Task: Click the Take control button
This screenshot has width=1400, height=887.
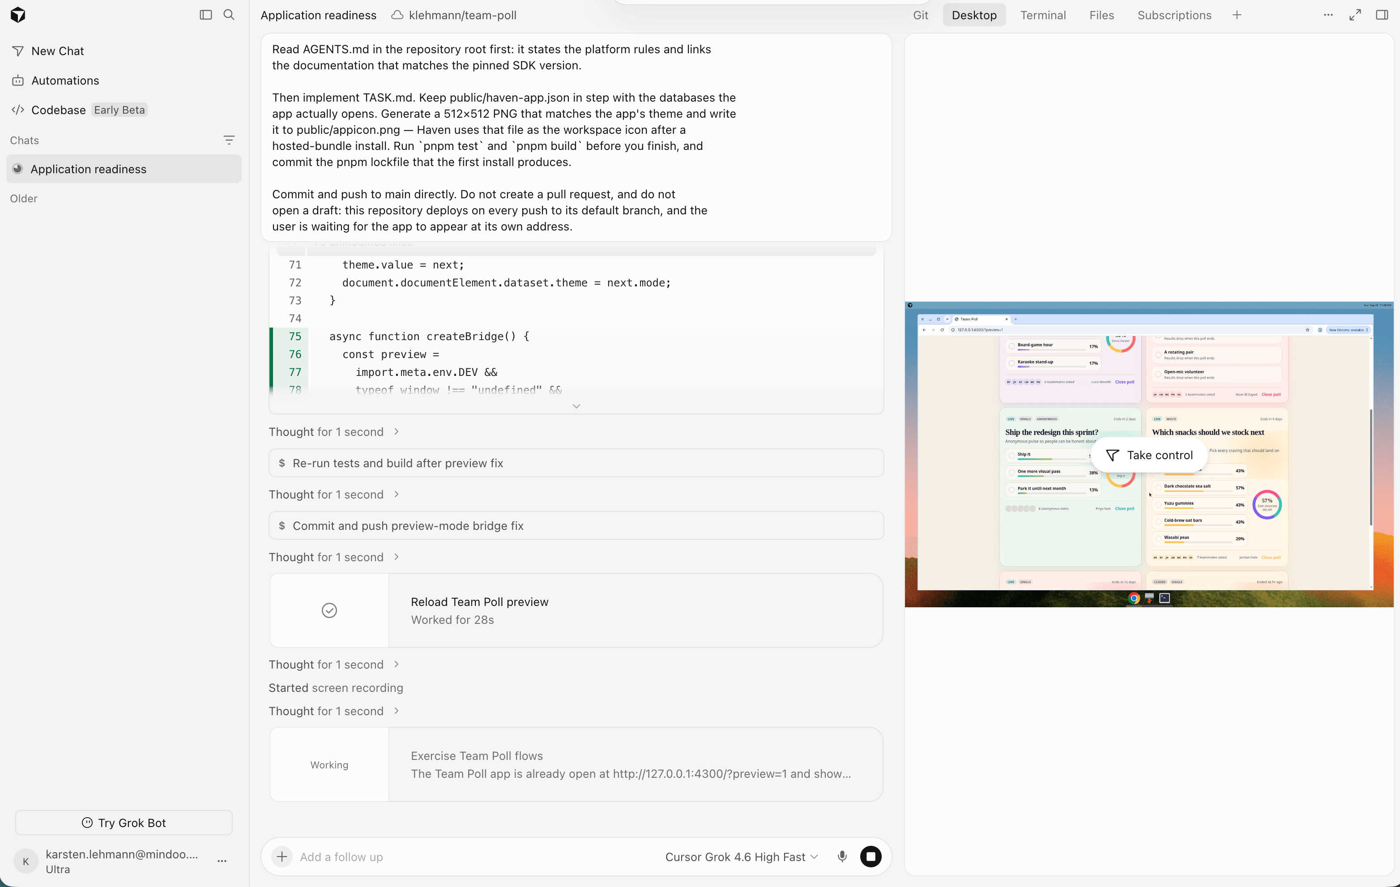Action: coord(1149,455)
